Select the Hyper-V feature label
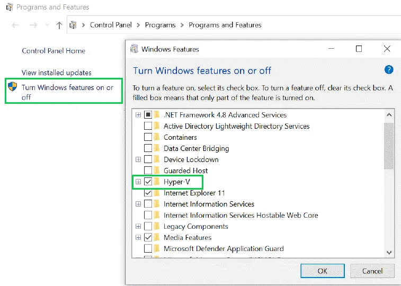 (x=177, y=182)
